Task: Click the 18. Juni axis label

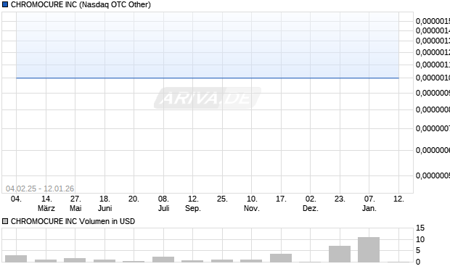Action: pyautogui.click(x=105, y=204)
